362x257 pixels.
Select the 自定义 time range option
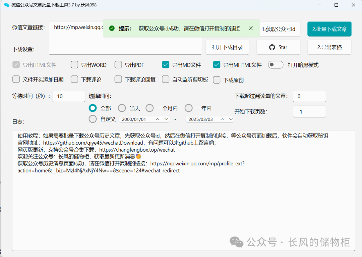point(93,119)
